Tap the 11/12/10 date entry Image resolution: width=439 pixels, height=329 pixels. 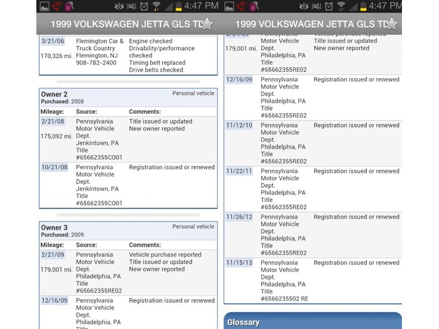pyautogui.click(x=239, y=125)
